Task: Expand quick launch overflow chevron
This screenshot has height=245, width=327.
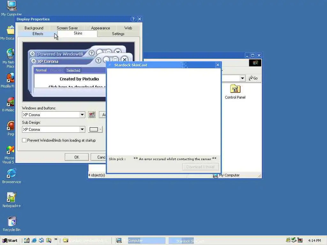Action: tap(56, 239)
